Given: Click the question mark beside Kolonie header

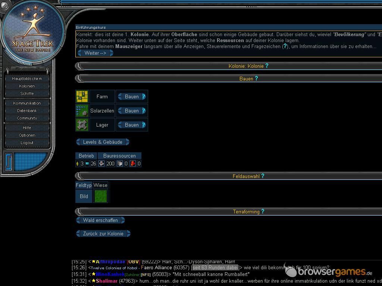Looking at the screenshot, I should (267, 66).
